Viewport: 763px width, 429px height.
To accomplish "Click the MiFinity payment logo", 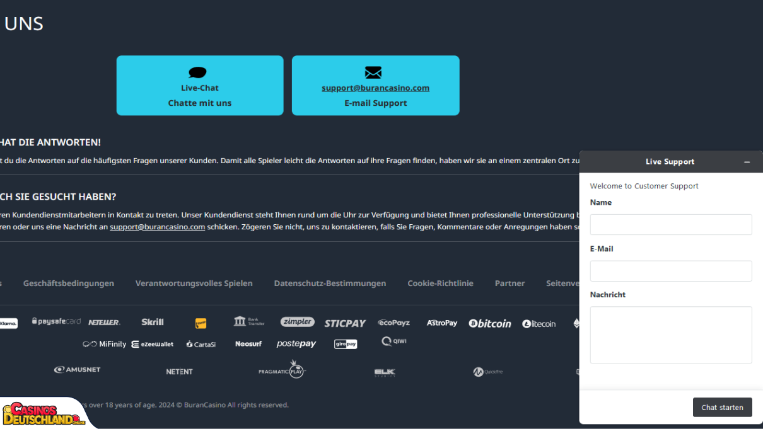I will pyautogui.click(x=105, y=344).
